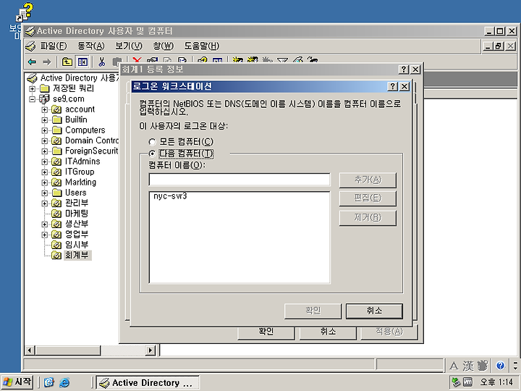Image resolution: width=521 pixels, height=391 pixels.
Task: Click the second system tray icon near clock
Action: pos(468,382)
